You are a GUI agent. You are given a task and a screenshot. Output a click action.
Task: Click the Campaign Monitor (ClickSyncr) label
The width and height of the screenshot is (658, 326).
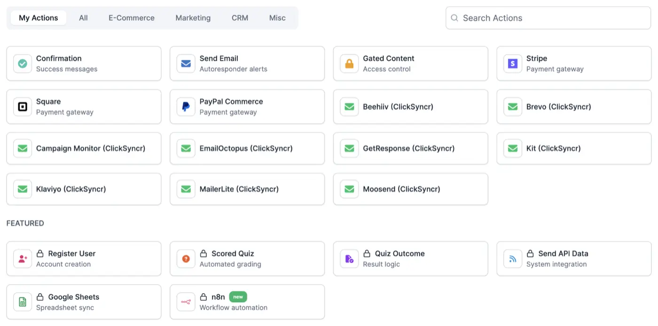91,148
